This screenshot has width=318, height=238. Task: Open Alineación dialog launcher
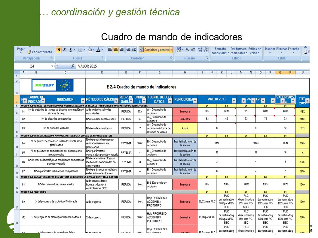pos(171,58)
